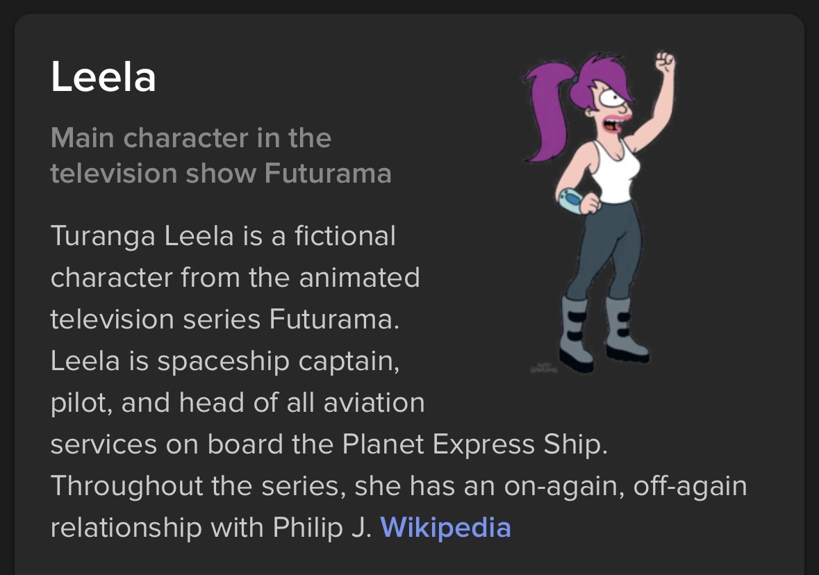Image resolution: width=819 pixels, height=575 pixels.
Task: Open the Wikipedia link
Action: [445, 528]
